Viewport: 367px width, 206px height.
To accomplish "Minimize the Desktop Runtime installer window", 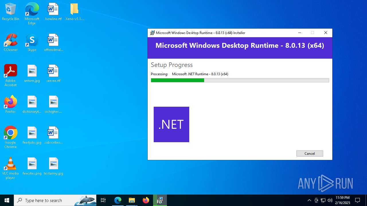I will pyautogui.click(x=300, y=33).
